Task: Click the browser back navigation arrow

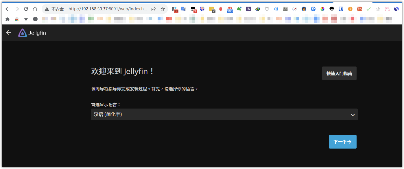Action: [8, 9]
